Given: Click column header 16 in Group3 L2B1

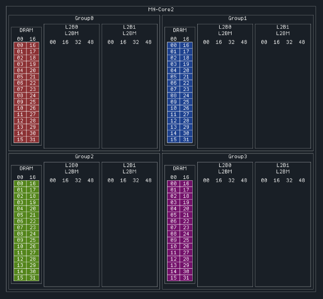Looking at the screenshot, I should click(277, 180).
